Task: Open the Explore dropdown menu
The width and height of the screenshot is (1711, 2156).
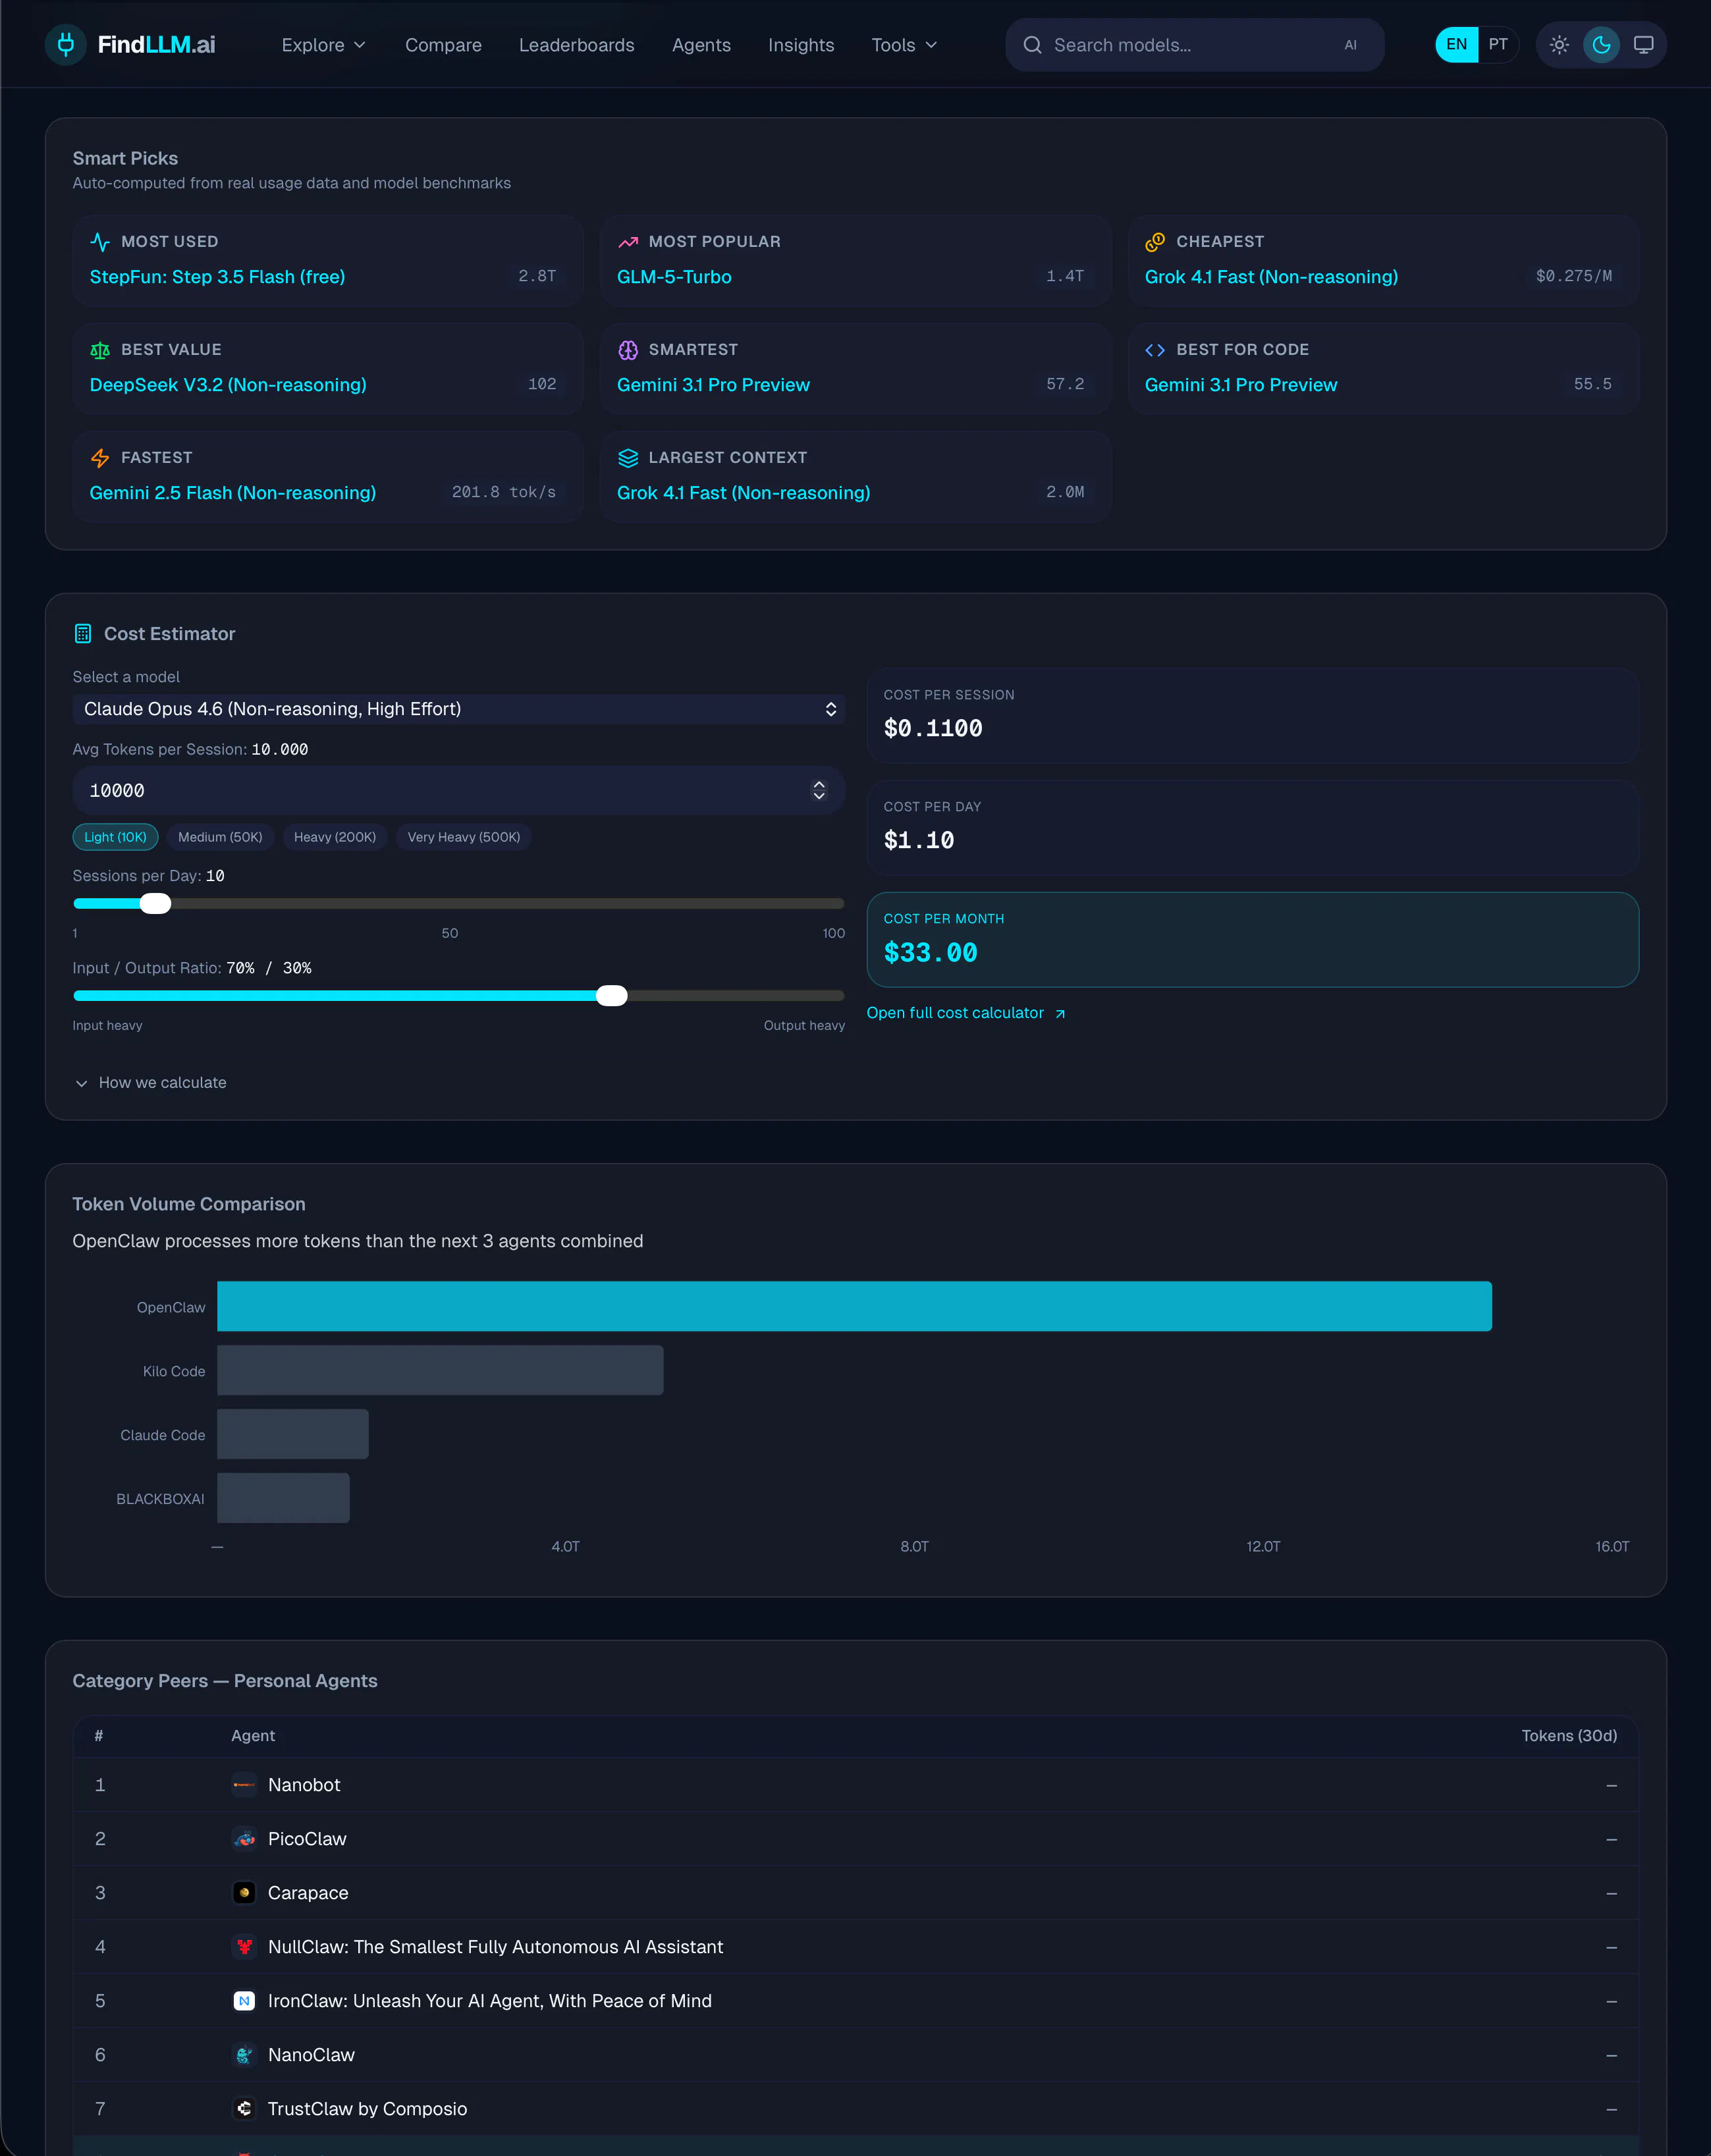Action: tap(323, 45)
